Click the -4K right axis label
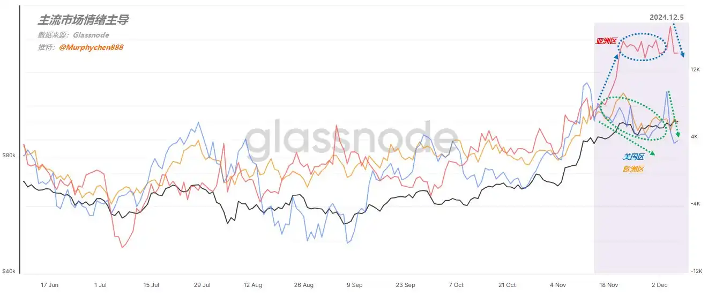The height and width of the screenshot is (294, 708). (695, 204)
